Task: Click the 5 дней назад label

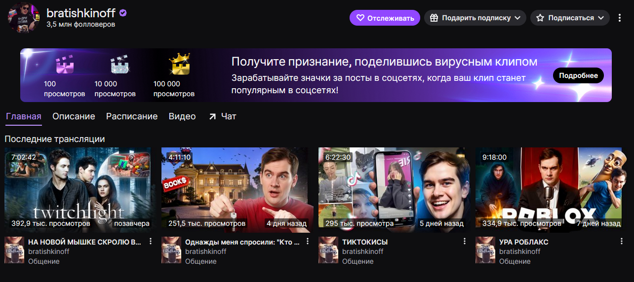Action: [x=442, y=223]
